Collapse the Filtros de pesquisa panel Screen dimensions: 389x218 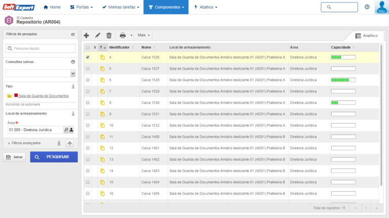click(73, 34)
